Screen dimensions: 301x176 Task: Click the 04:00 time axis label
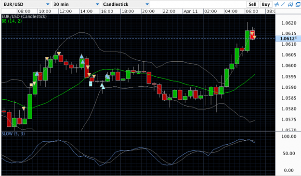pyautogui.click(x=231, y=12)
